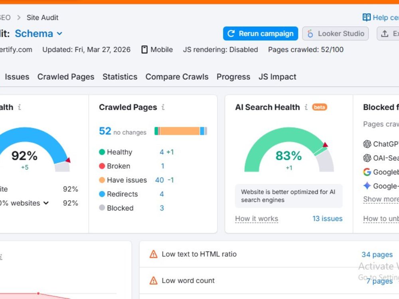Image resolution: width=399 pixels, height=299 pixels.
Task: Click the Healthy pages count 4
Action: pos(162,152)
